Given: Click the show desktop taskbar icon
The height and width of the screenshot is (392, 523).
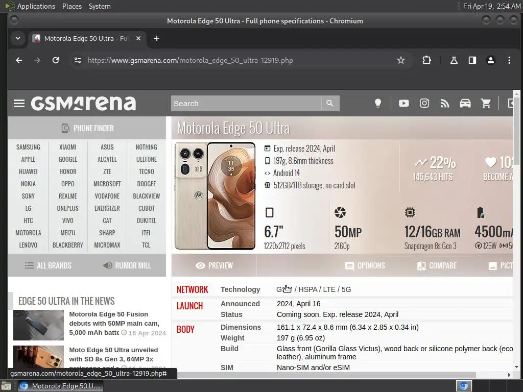Looking at the screenshot, I should click(6, 386).
